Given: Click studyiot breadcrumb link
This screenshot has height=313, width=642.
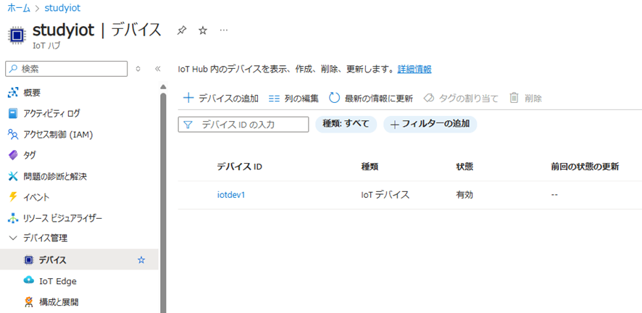Looking at the screenshot, I should click(62, 8).
